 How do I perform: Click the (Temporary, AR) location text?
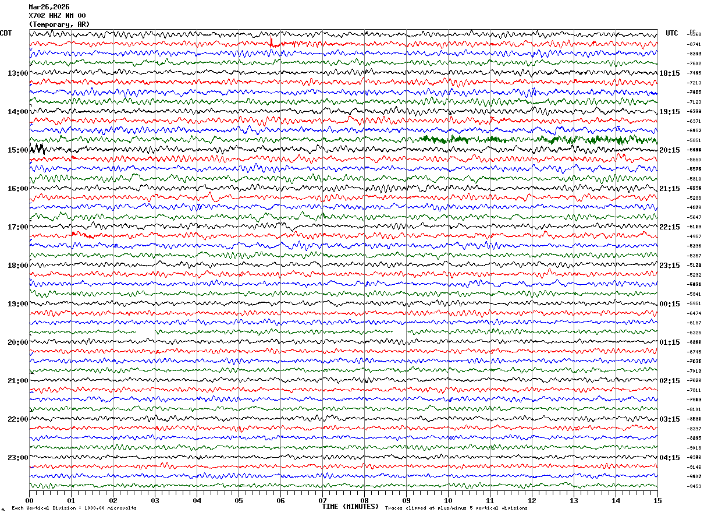(59, 24)
